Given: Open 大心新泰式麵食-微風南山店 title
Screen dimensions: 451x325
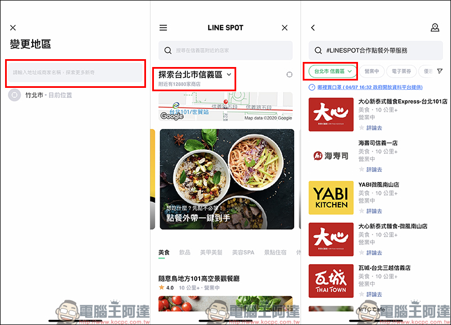Looking at the screenshot, I should (392, 226).
